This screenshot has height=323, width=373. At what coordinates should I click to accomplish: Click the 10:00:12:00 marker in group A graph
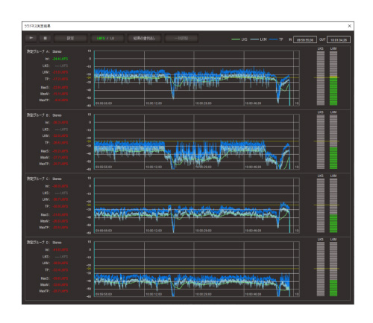[154, 103]
